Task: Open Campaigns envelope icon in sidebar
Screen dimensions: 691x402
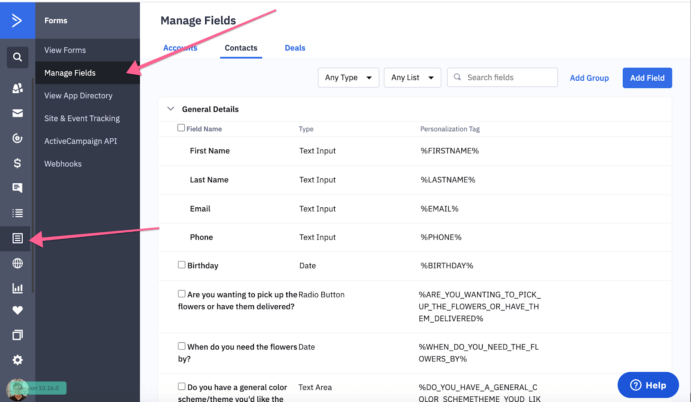Action: point(17,113)
